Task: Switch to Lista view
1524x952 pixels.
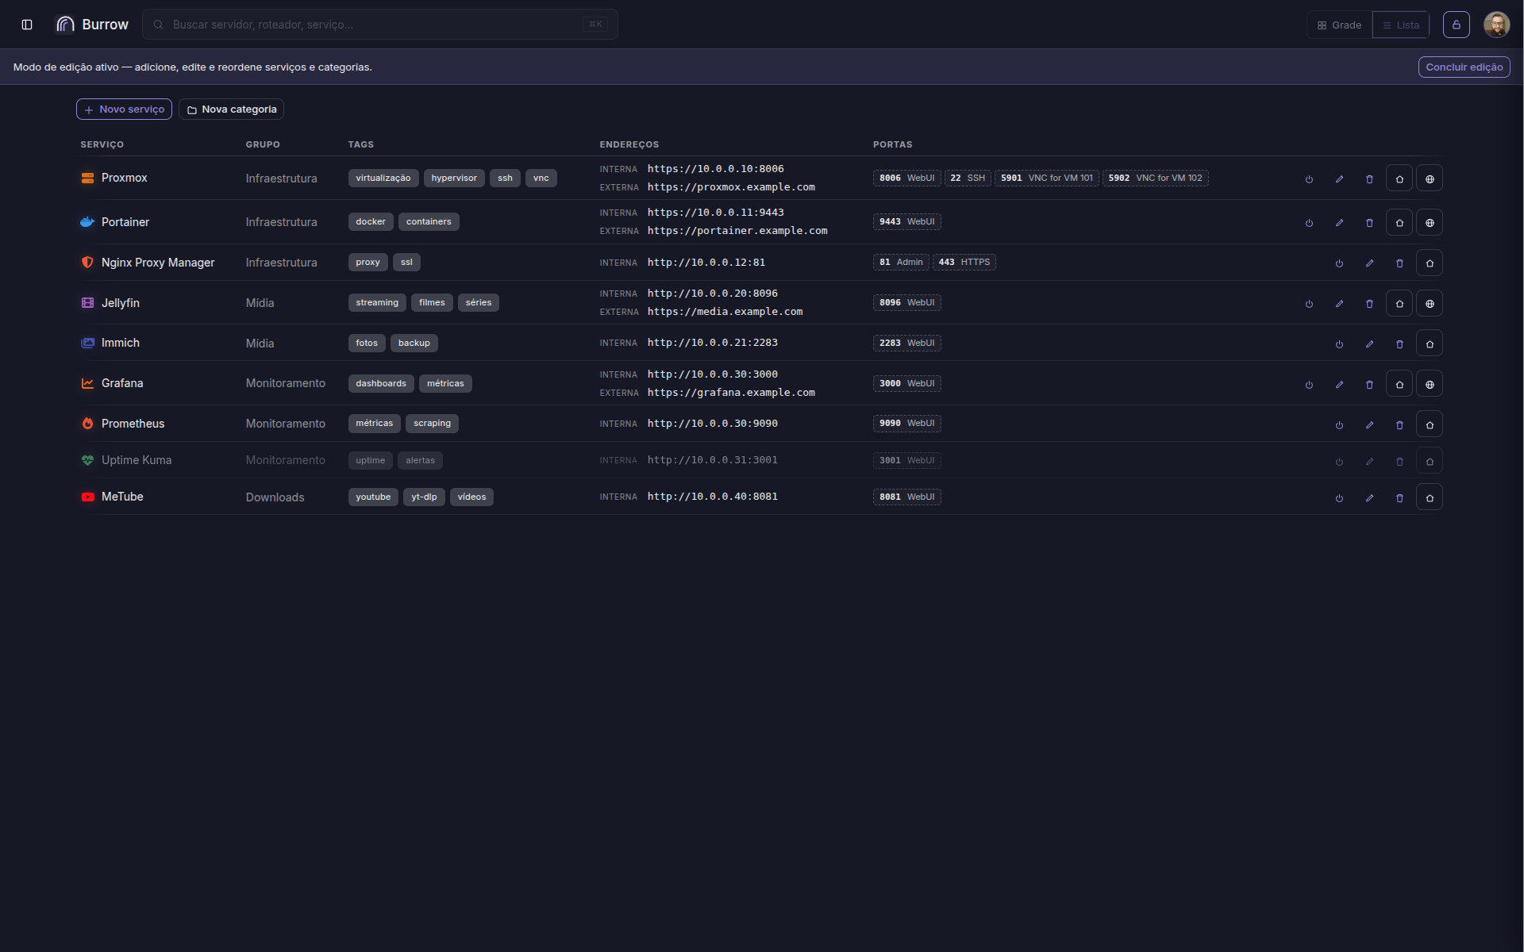Action: point(1401,25)
